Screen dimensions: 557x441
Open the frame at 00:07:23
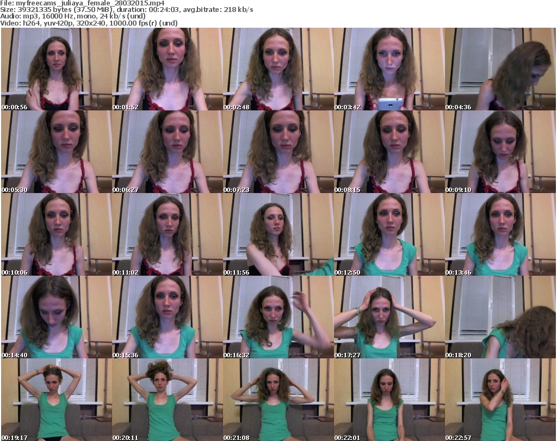tap(278, 152)
